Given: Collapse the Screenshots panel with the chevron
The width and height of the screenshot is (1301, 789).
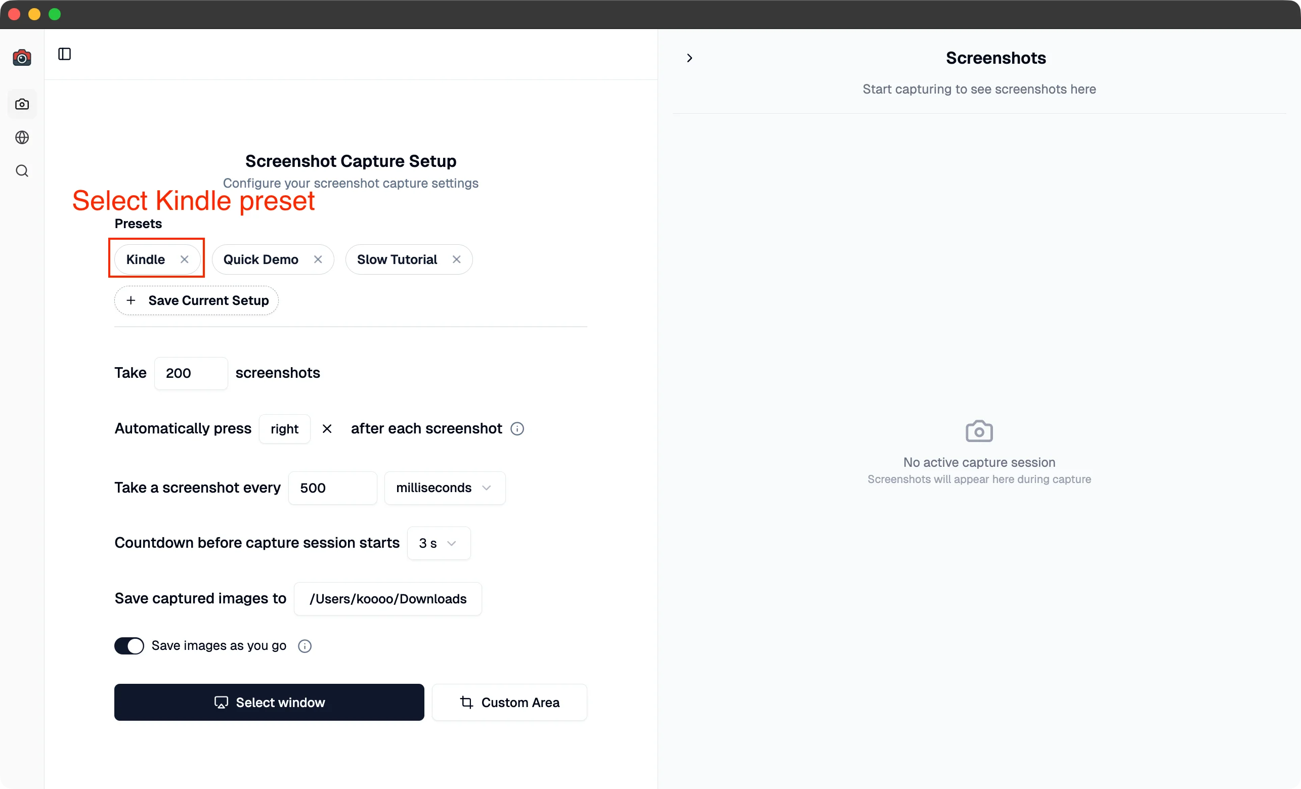Looking at the screenshot, I should (x=689, y=58).
